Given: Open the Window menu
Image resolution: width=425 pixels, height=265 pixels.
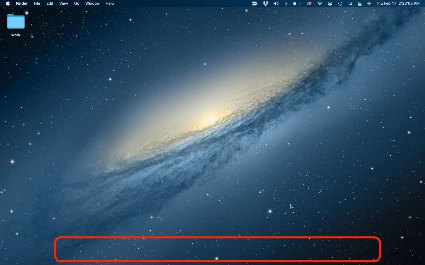Looking at the screenshot, I should 92,3.
